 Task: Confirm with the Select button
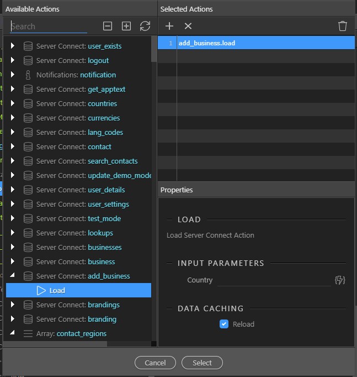point(202,363)
